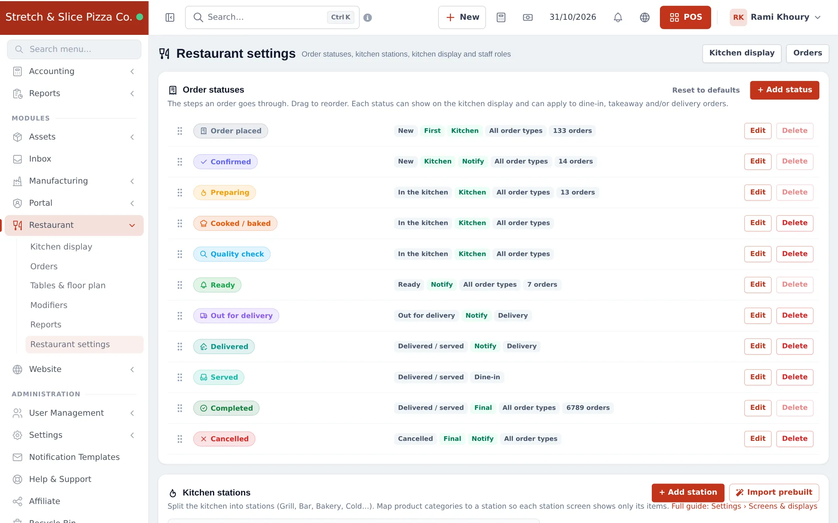
Task: Delete the Cancelled status
Action: tap(795, 439)
